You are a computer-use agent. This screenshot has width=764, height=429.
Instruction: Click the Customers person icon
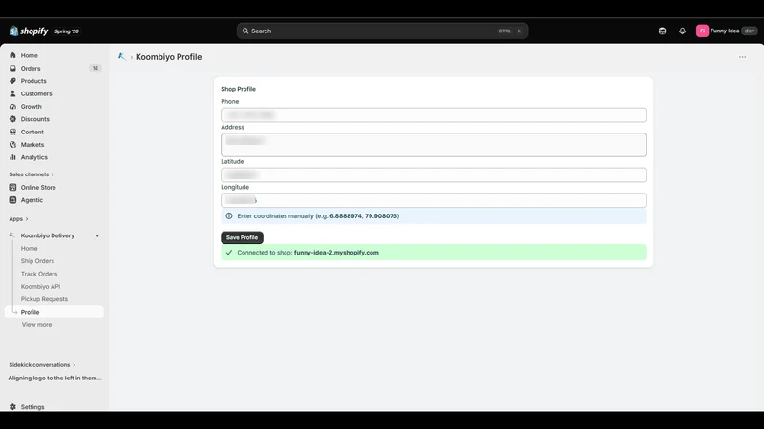[x=12, y=93]
